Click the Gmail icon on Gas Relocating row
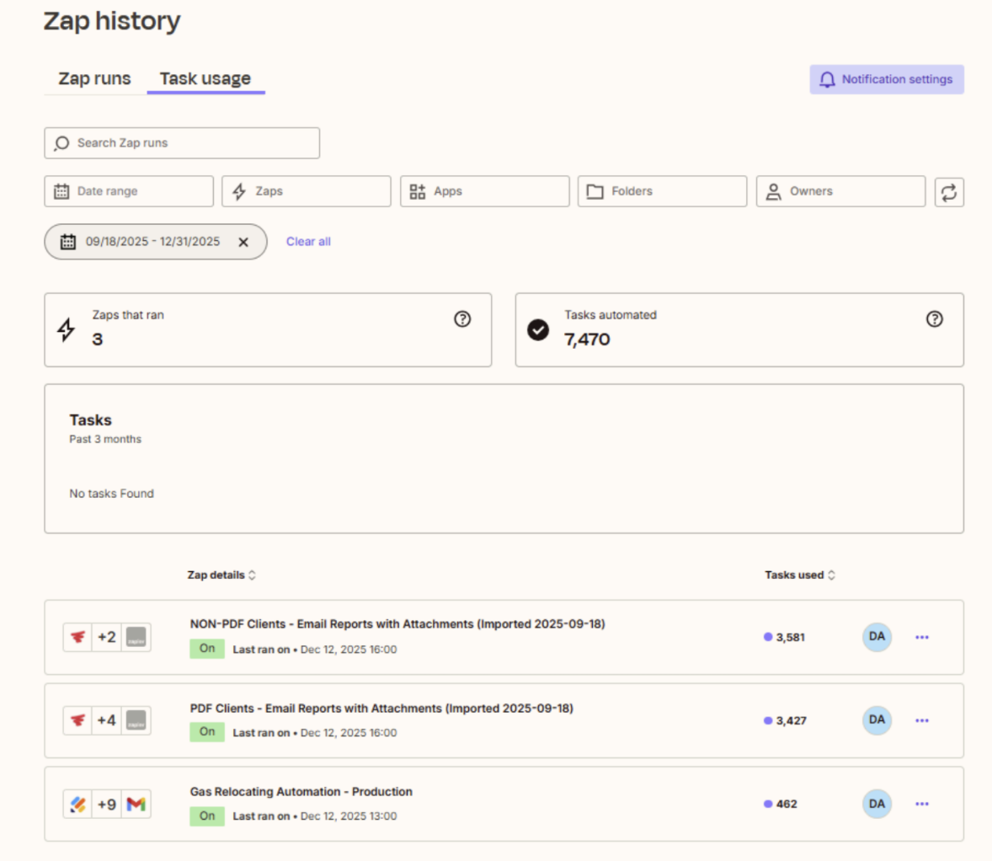This screenshot has width=992, height=861. 136,805
